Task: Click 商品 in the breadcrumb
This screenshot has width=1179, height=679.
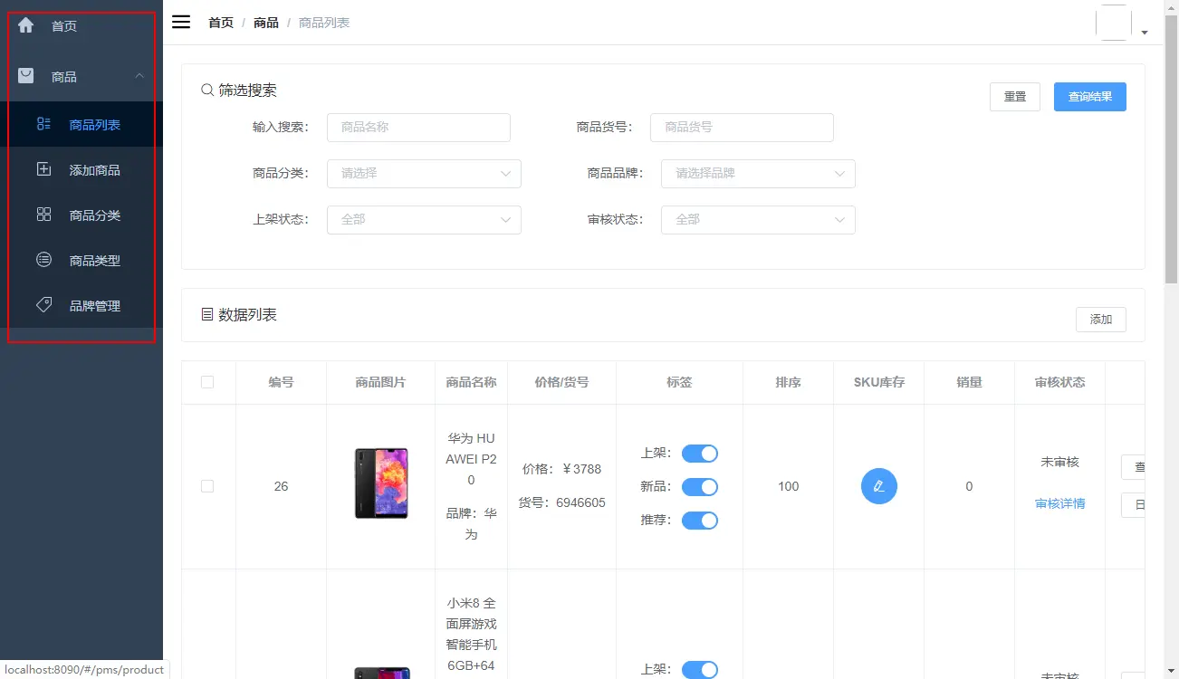Action: click(x=266, y=23)
